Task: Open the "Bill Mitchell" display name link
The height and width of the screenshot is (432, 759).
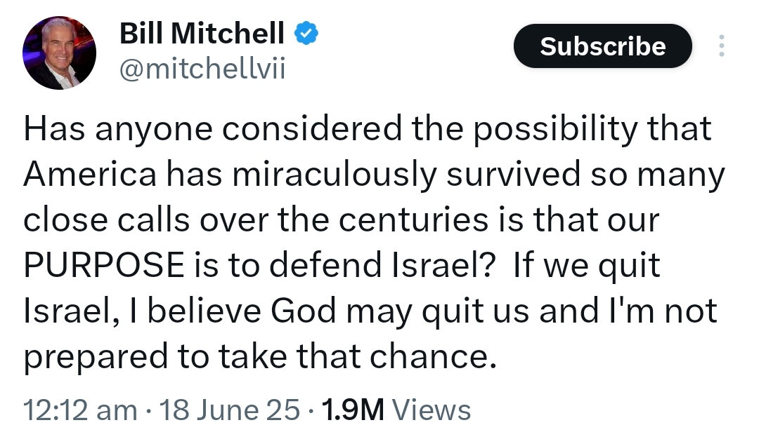Action: point(202,33)
